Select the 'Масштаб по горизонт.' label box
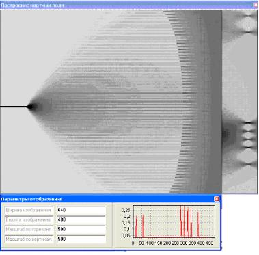The width and height of the screenshot is (259, 255). click(x=29, y=229)
